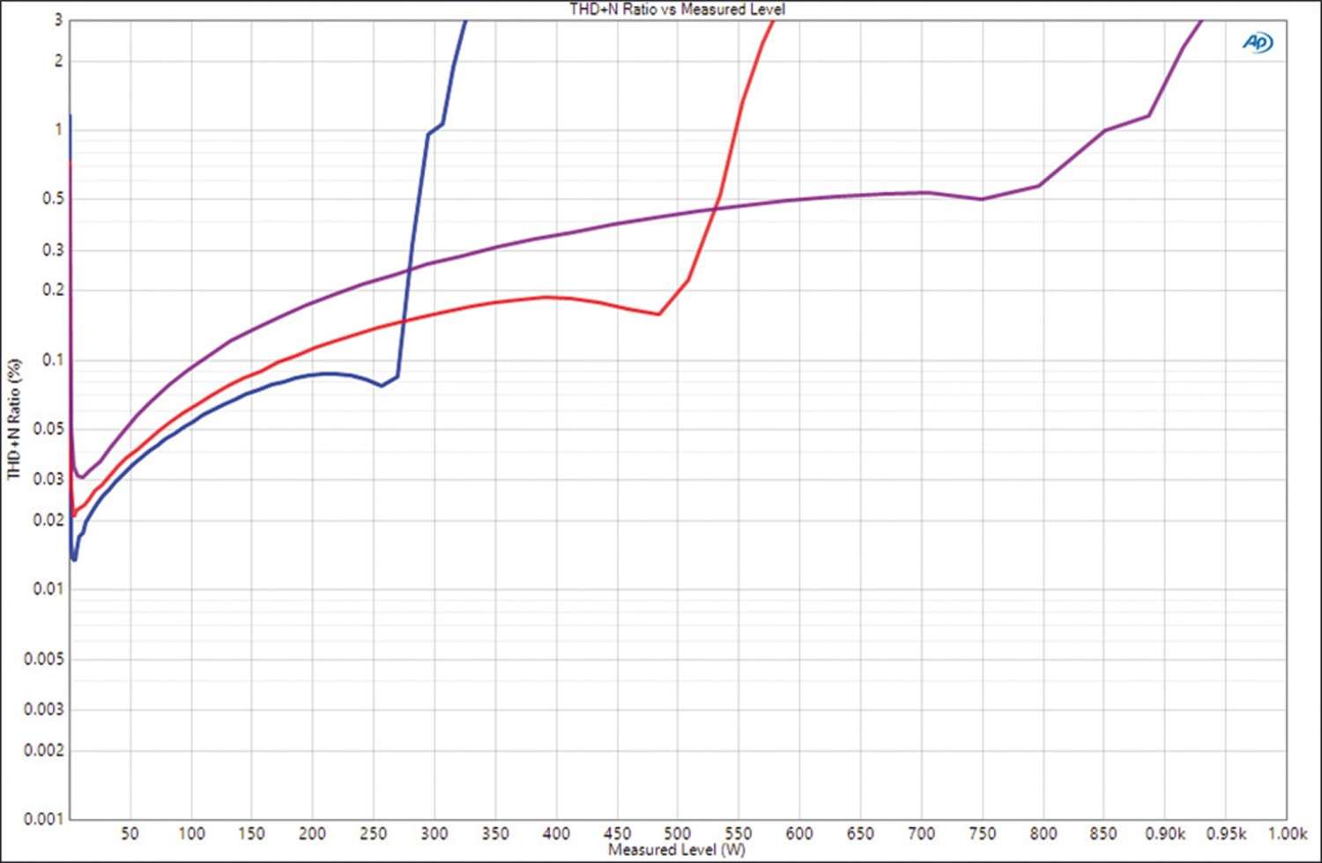Screen dimensions: 1322x863
Task: Click the '350' x-axis tick label
Action: 495,833
